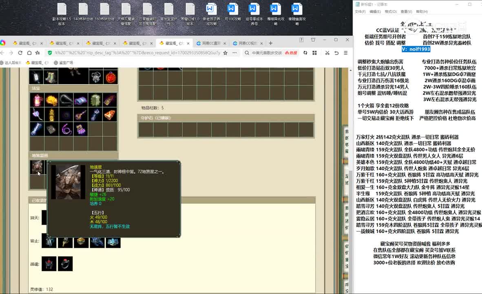
Task: Select the purple whip treasure icon
Action: tap(66, 129)
